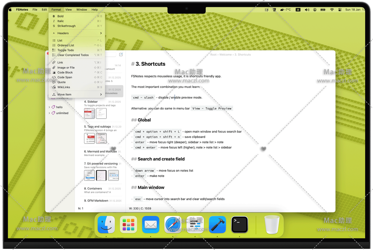Image resolution: width=373 pixels, height=250 pixels.
Task: Open the Help menu
Action: tap(95, 10)
